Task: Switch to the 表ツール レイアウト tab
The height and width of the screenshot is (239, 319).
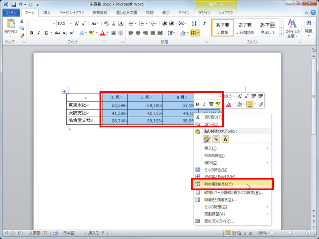Action: (x=226, y=13)
